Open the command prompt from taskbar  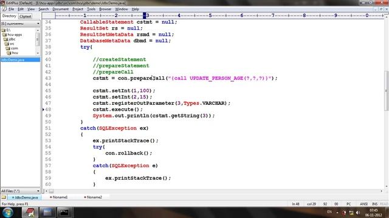click(x=64, y=213)
